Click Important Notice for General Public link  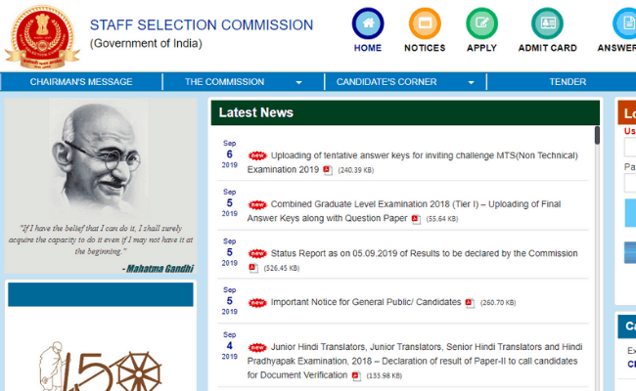(x=365, y=302)
